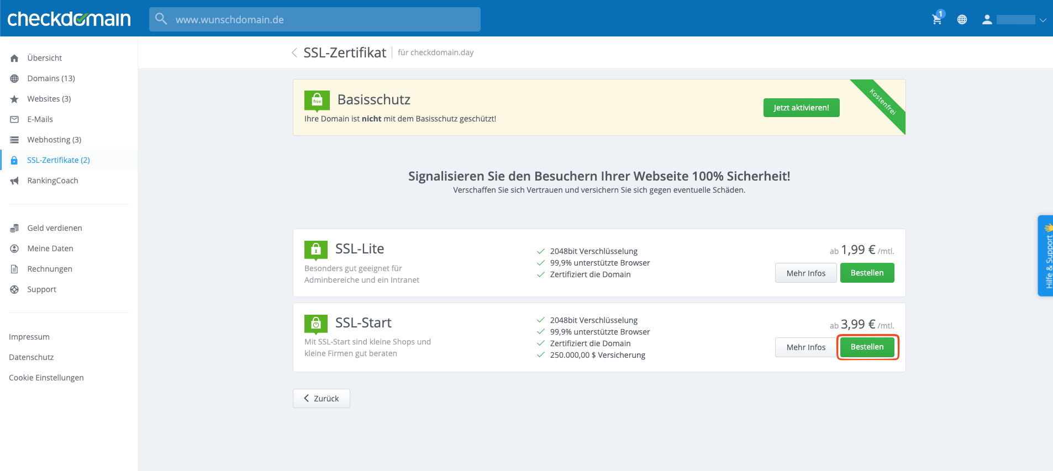Click 250.000,00 $ Versicherung feature text
The image size is (1053, 471).
coord(598,355)
